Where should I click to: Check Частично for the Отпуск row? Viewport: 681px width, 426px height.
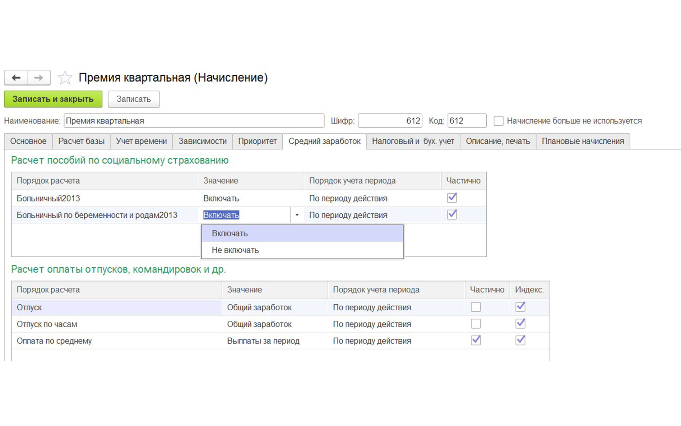click(476, 307)
